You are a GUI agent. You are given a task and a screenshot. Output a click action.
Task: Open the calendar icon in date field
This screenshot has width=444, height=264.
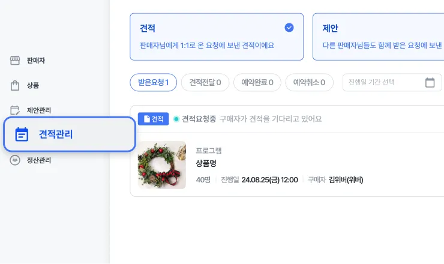[x=430, y=82]
